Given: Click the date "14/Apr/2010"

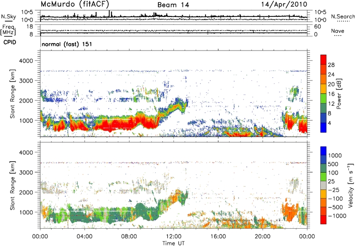Looking at the screenshot, I should 284,4.
